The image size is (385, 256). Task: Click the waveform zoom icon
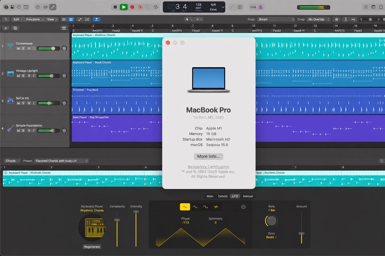click(336, 19)
